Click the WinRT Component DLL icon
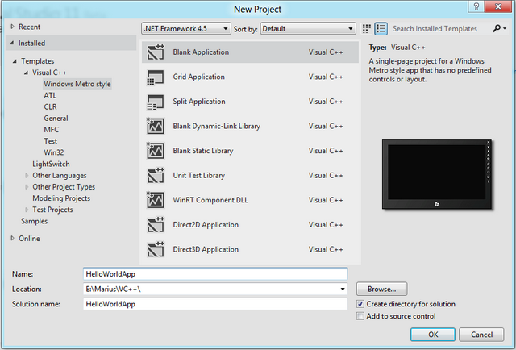Viewport: 516px width, 350px height. [156, 200]
